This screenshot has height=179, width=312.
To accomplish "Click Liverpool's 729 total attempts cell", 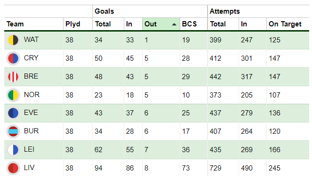I will click(216, 168).
